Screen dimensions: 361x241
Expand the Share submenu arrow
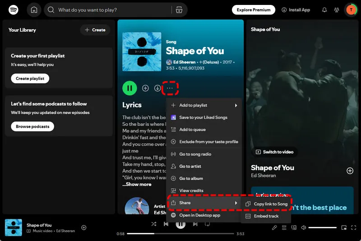[x=236, y=203]
